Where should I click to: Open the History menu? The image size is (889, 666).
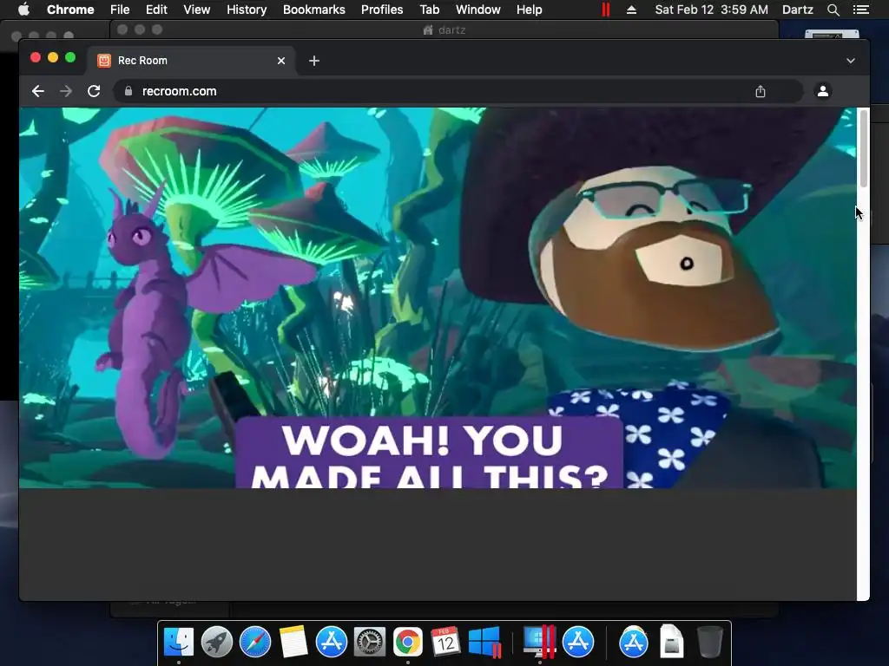click(247, 10)
